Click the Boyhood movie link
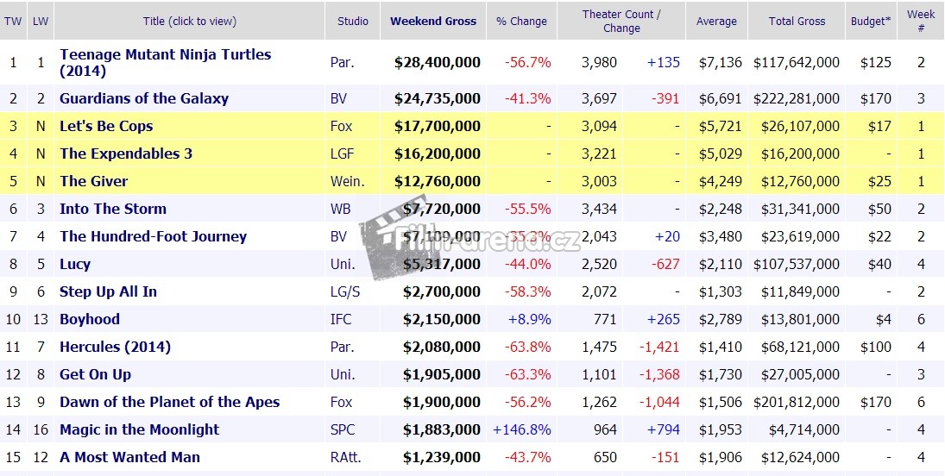The height and width of the screenshot is (476, 945). (90, 319)
